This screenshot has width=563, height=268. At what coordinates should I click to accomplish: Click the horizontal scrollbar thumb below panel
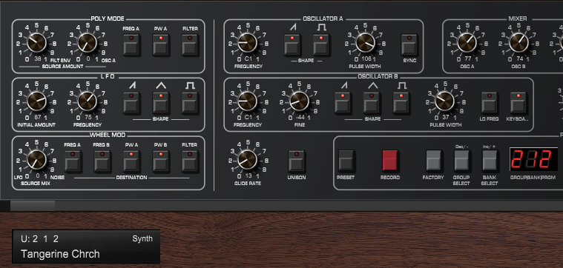click(x=33, y=206)
